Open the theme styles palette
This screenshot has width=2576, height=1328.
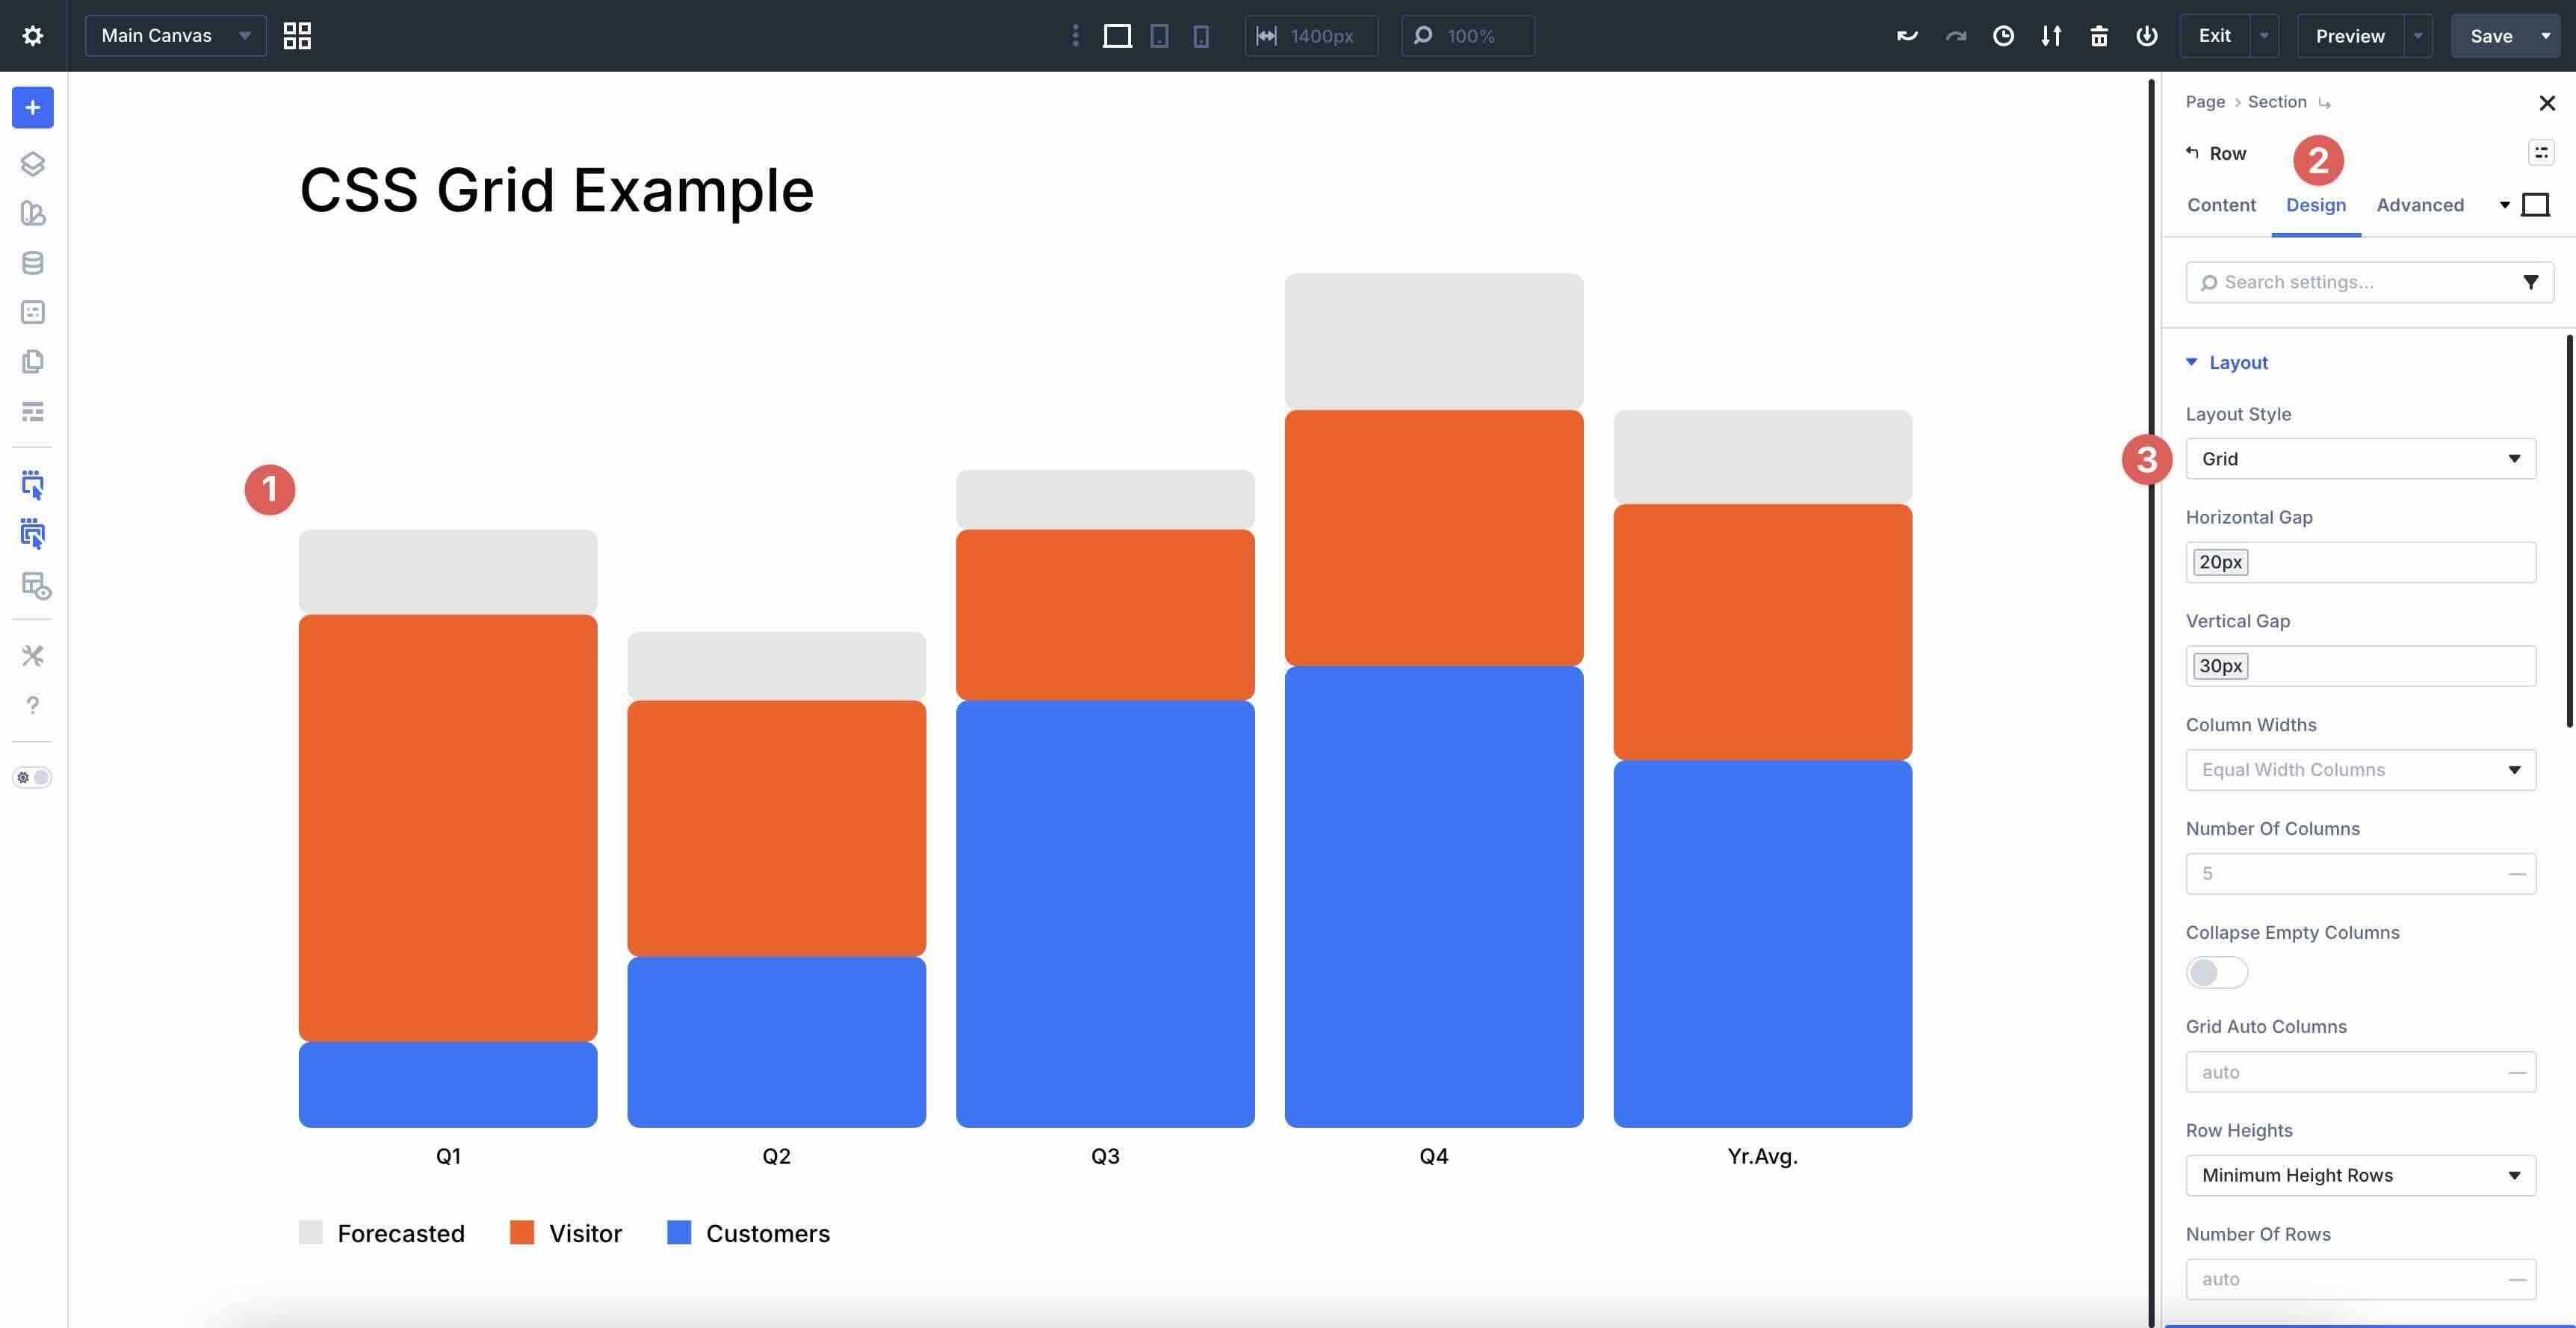pyautogui.click(x=32, y=214)
